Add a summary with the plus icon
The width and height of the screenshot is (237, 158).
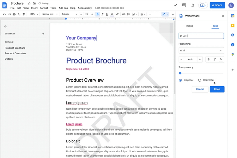pyautogui.click(x=43, y=33)
